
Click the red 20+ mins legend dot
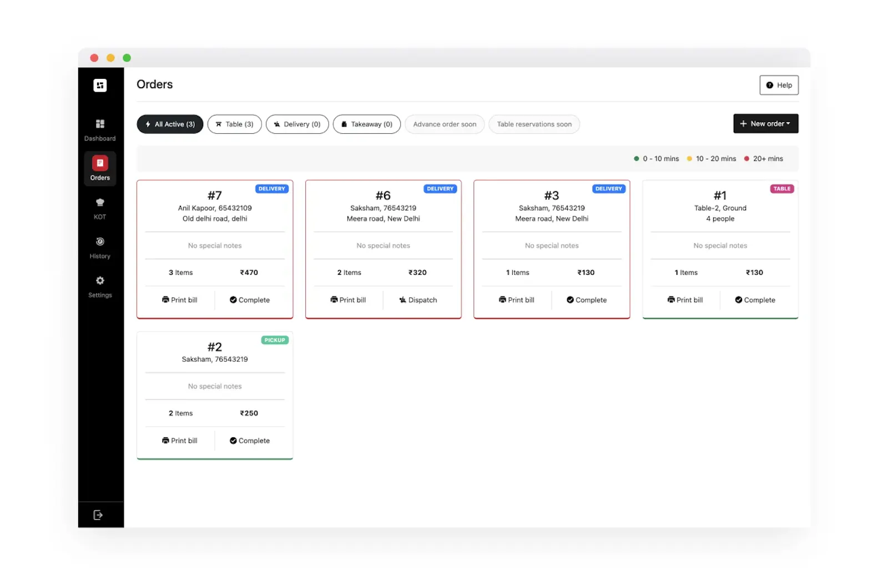(x=746, y=159)
